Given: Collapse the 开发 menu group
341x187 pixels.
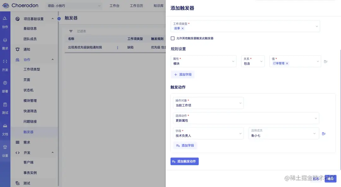Looking at the screenshot, I should 52,152.
